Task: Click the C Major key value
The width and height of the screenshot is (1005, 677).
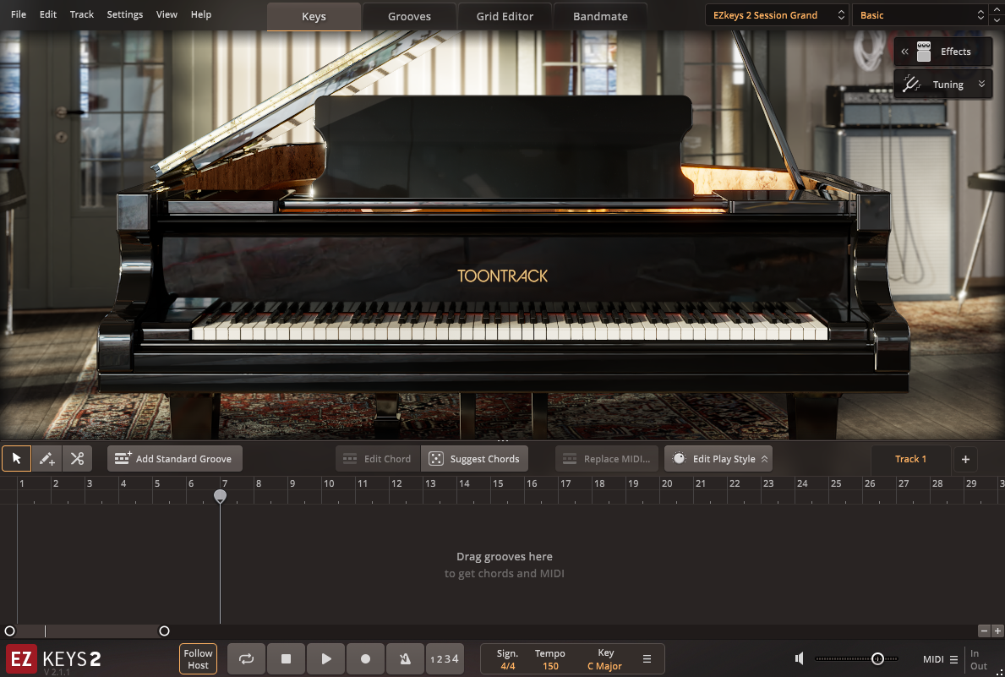Action: pos(604,666)
